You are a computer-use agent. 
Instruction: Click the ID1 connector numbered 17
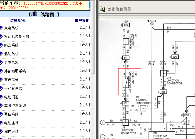[x=175, y=57]
